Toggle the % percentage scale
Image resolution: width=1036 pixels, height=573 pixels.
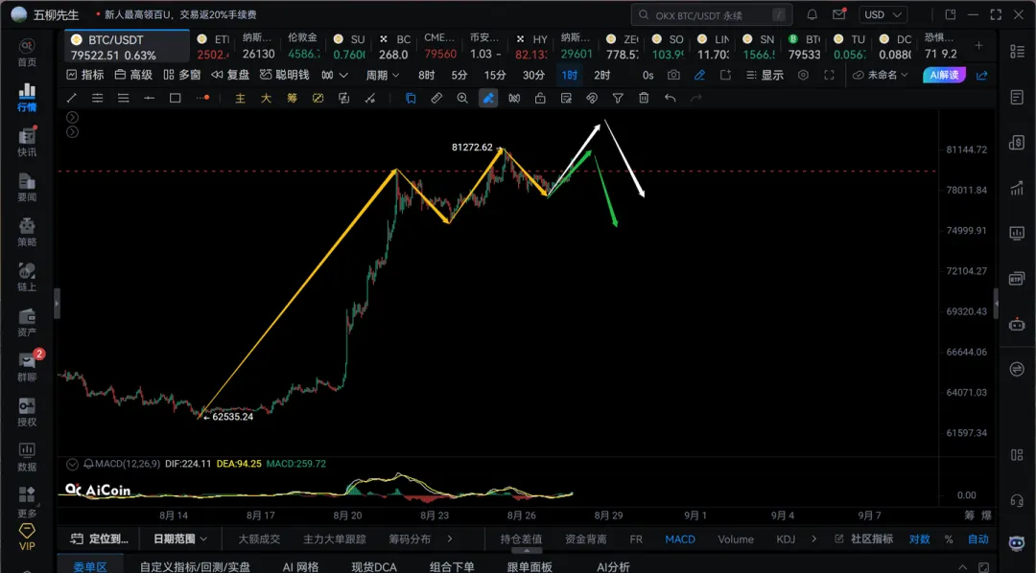point(949,539)
